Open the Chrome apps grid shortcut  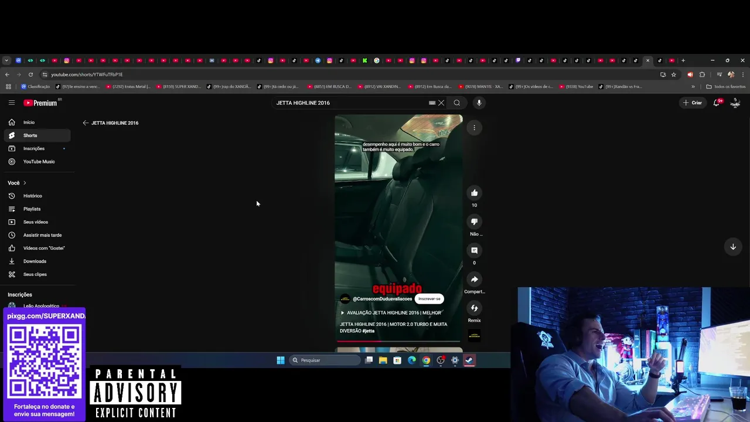8,87
